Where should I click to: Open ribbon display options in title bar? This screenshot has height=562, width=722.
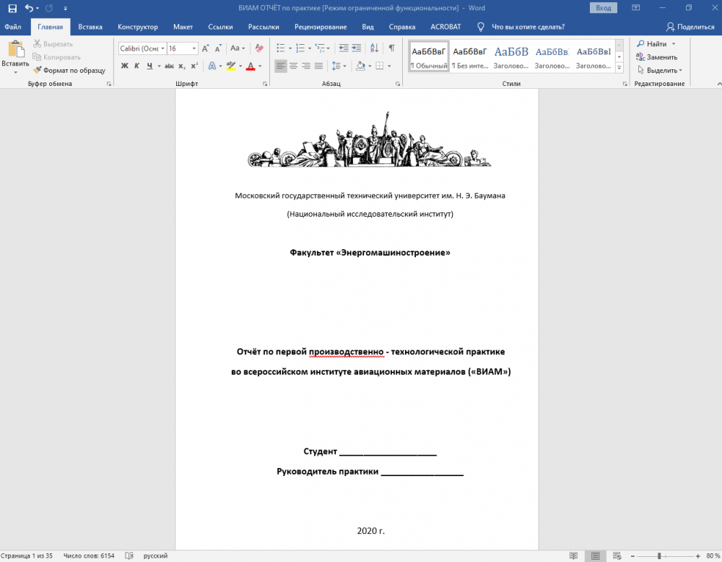(636, 8)
